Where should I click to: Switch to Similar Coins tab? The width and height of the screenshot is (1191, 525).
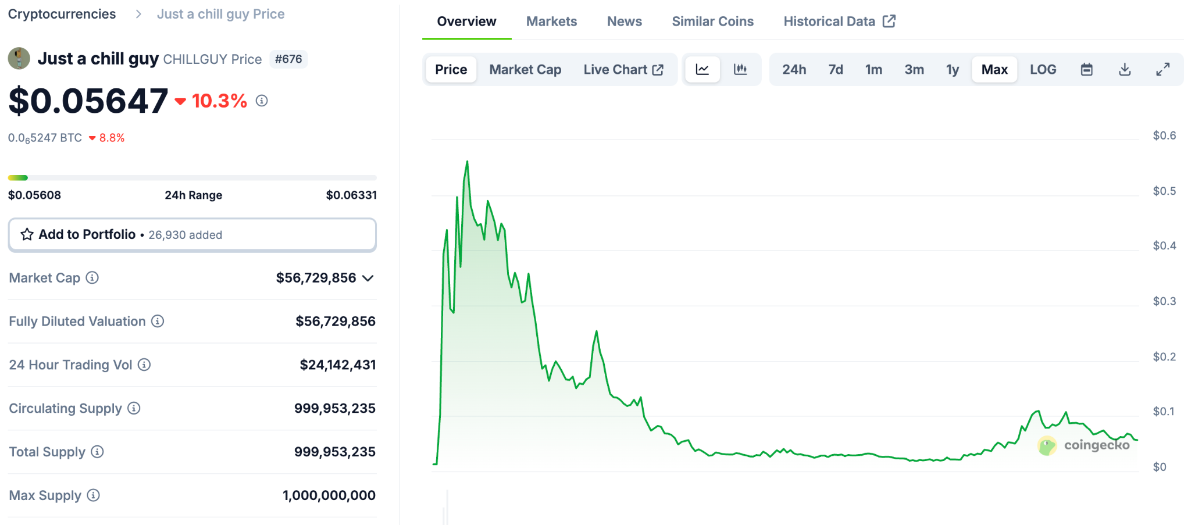(x=712, y=22)
